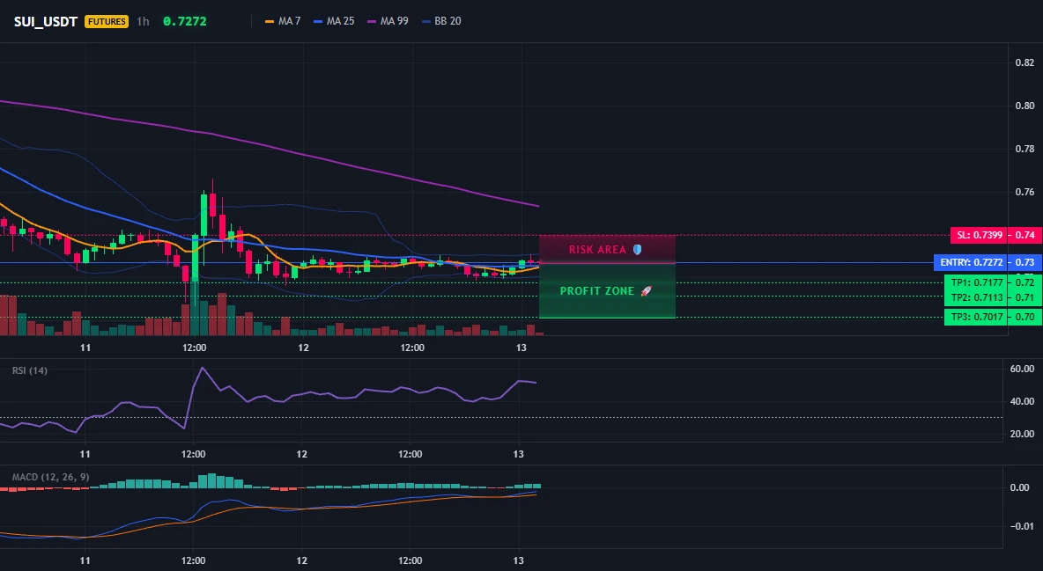Click the TP2: 0.7113 target label

[976, 297]
